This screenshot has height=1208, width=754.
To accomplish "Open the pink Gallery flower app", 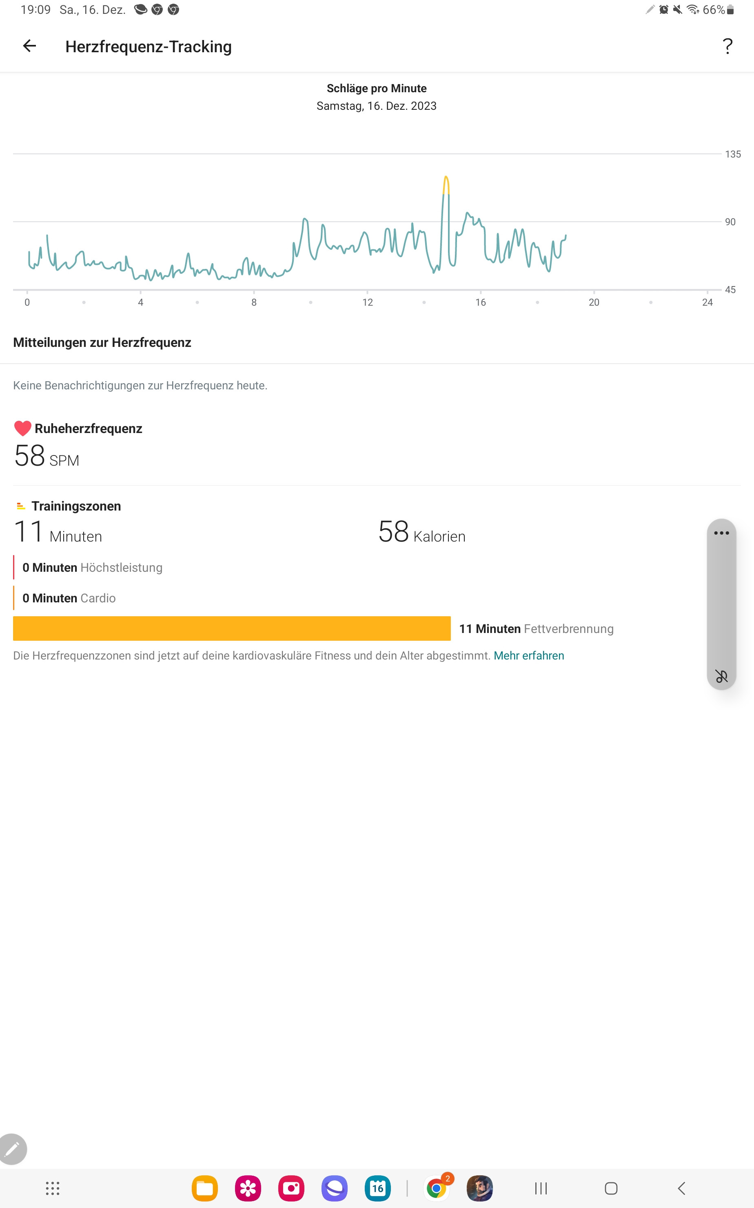I will click(248, 1188).
